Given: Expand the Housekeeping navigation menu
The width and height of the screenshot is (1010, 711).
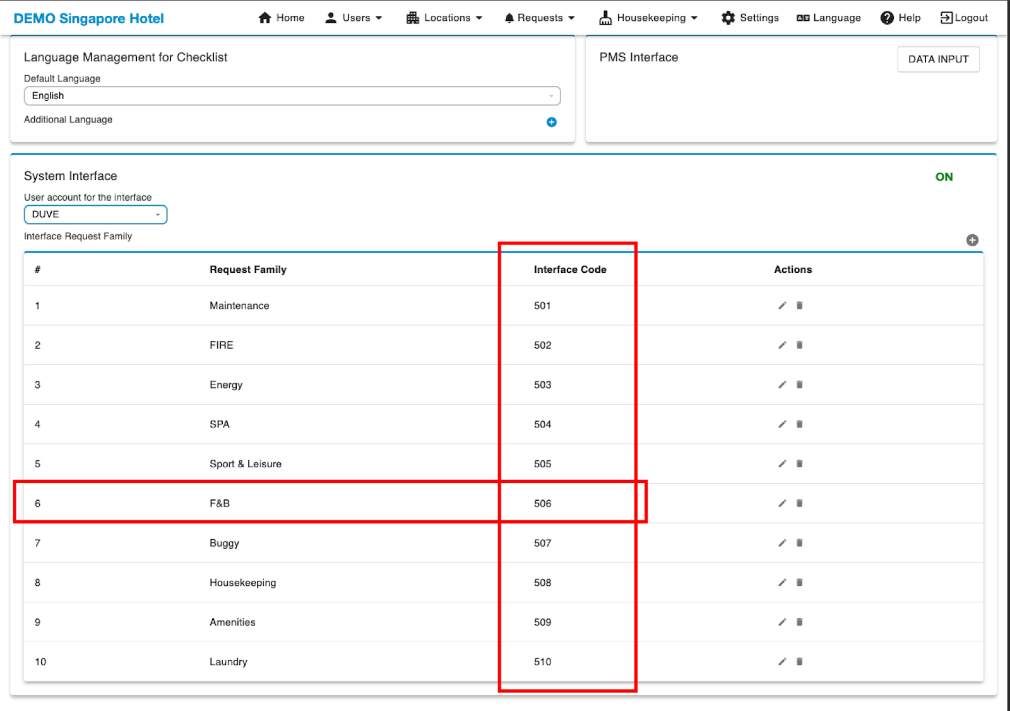Looking at the screenshot, I should pos(648,18).
